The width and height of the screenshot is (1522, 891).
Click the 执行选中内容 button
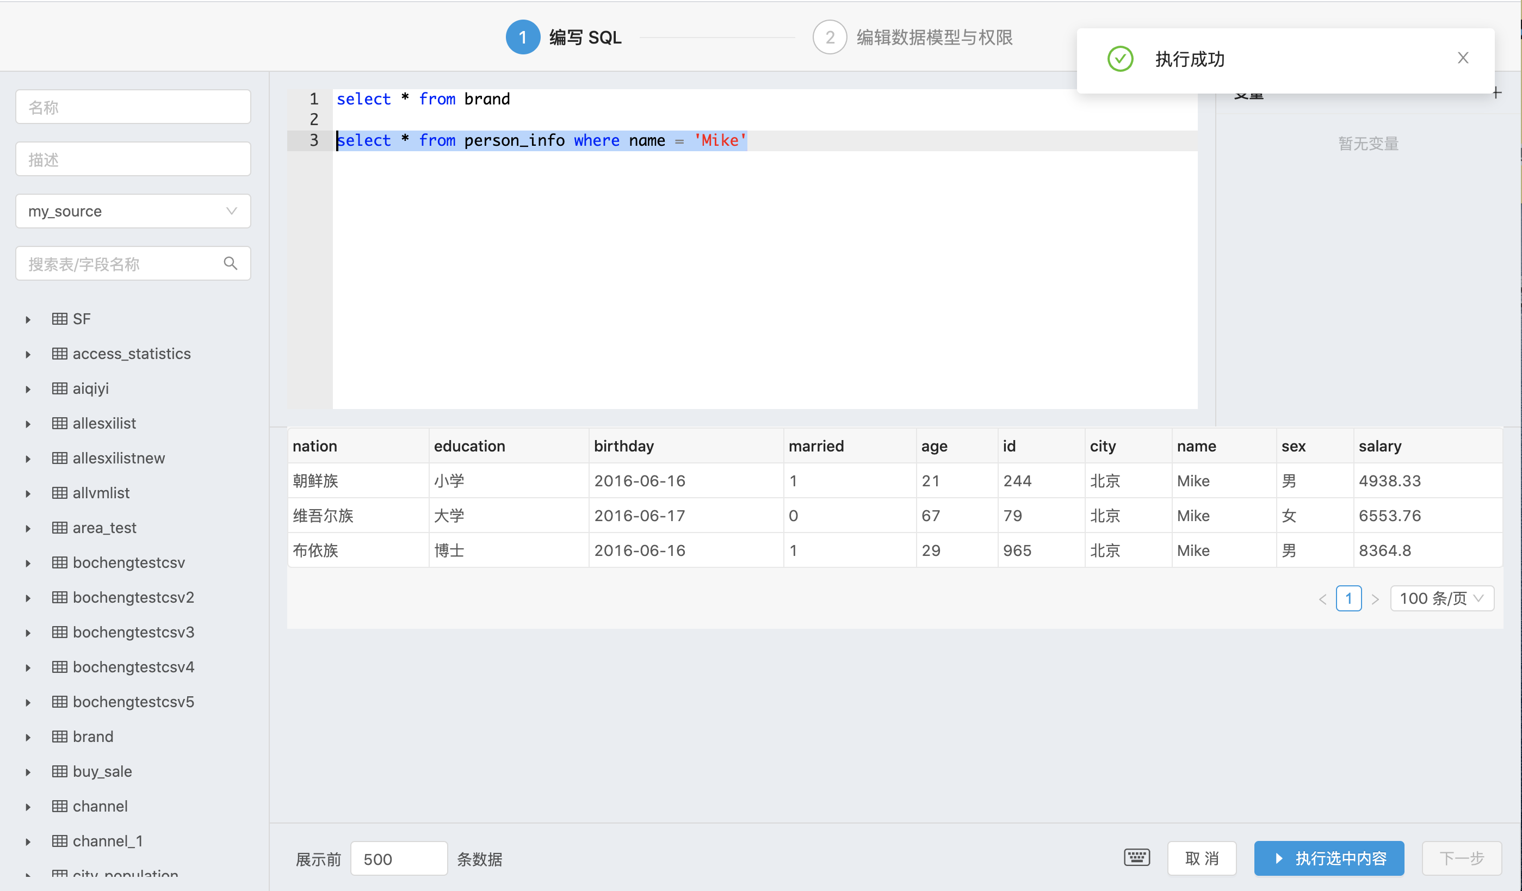point(1328,858)
